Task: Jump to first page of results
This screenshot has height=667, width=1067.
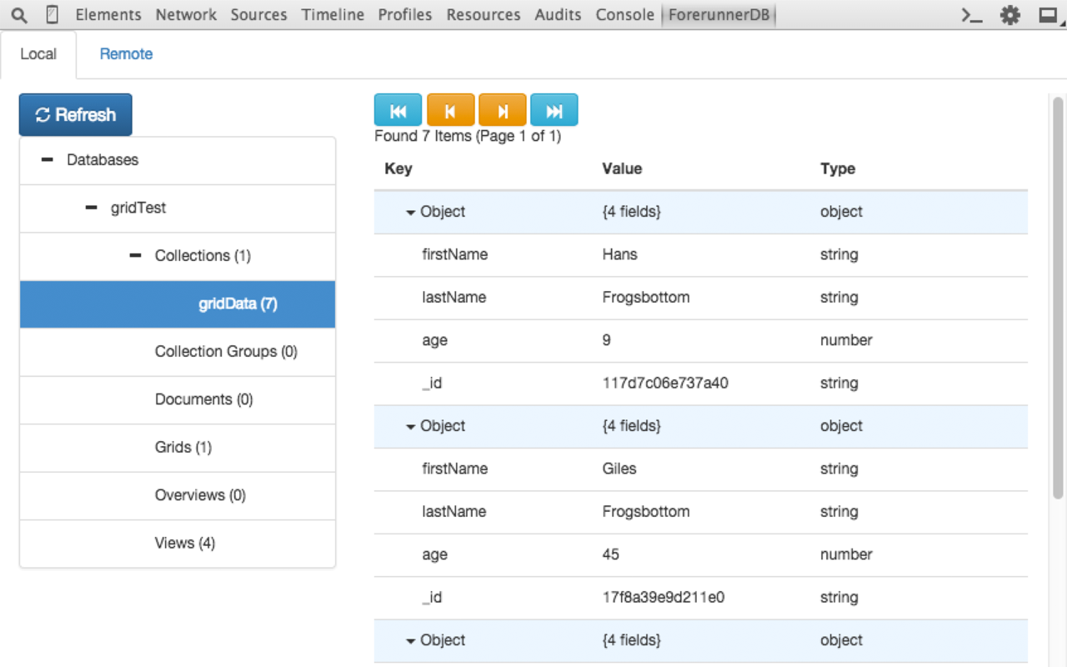Action: [x=398, y=110]
